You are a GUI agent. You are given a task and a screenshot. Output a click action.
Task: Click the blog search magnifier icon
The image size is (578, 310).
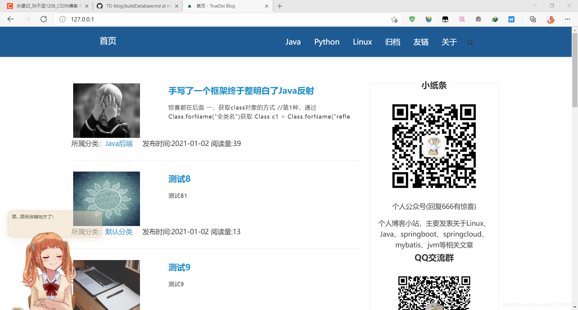point(470,43)
